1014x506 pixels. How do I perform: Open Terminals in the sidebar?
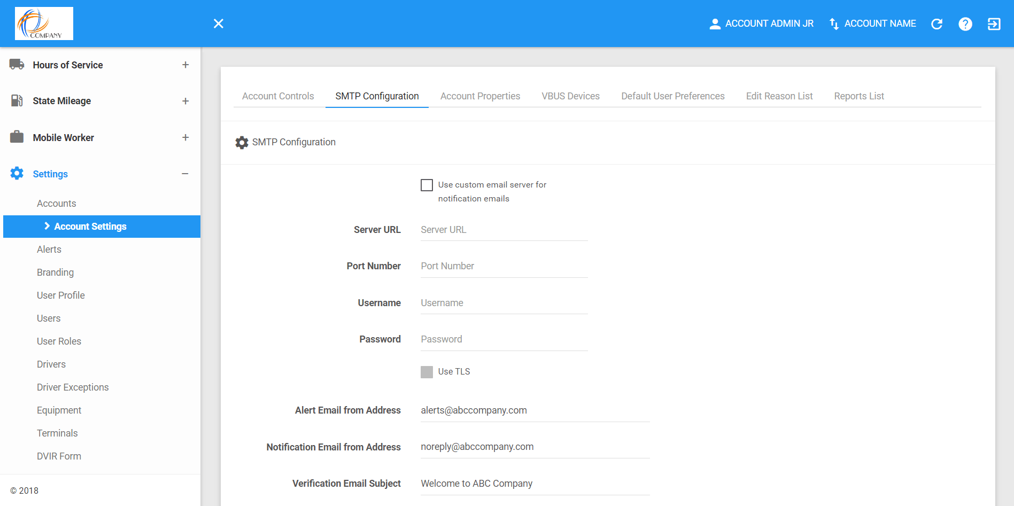tap(57, 433)
